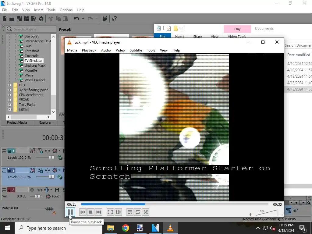Toggle VLC random shuffle playback
The width and height of the screenshot is (312, 234).
[146, 212]
